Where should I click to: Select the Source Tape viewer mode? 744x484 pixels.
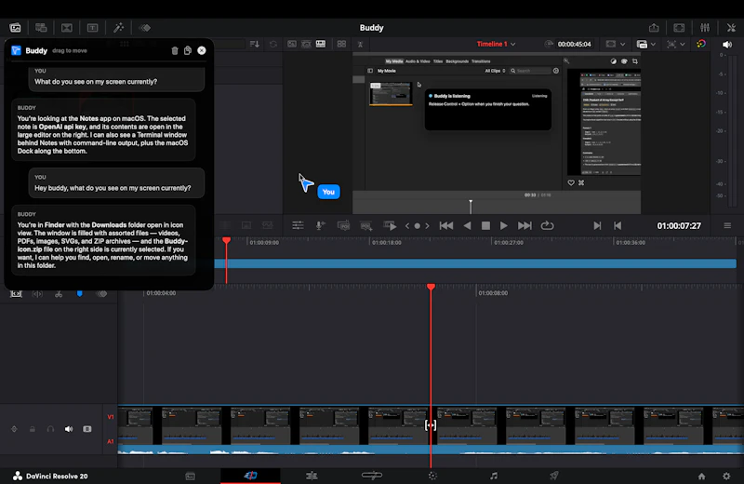307,44
